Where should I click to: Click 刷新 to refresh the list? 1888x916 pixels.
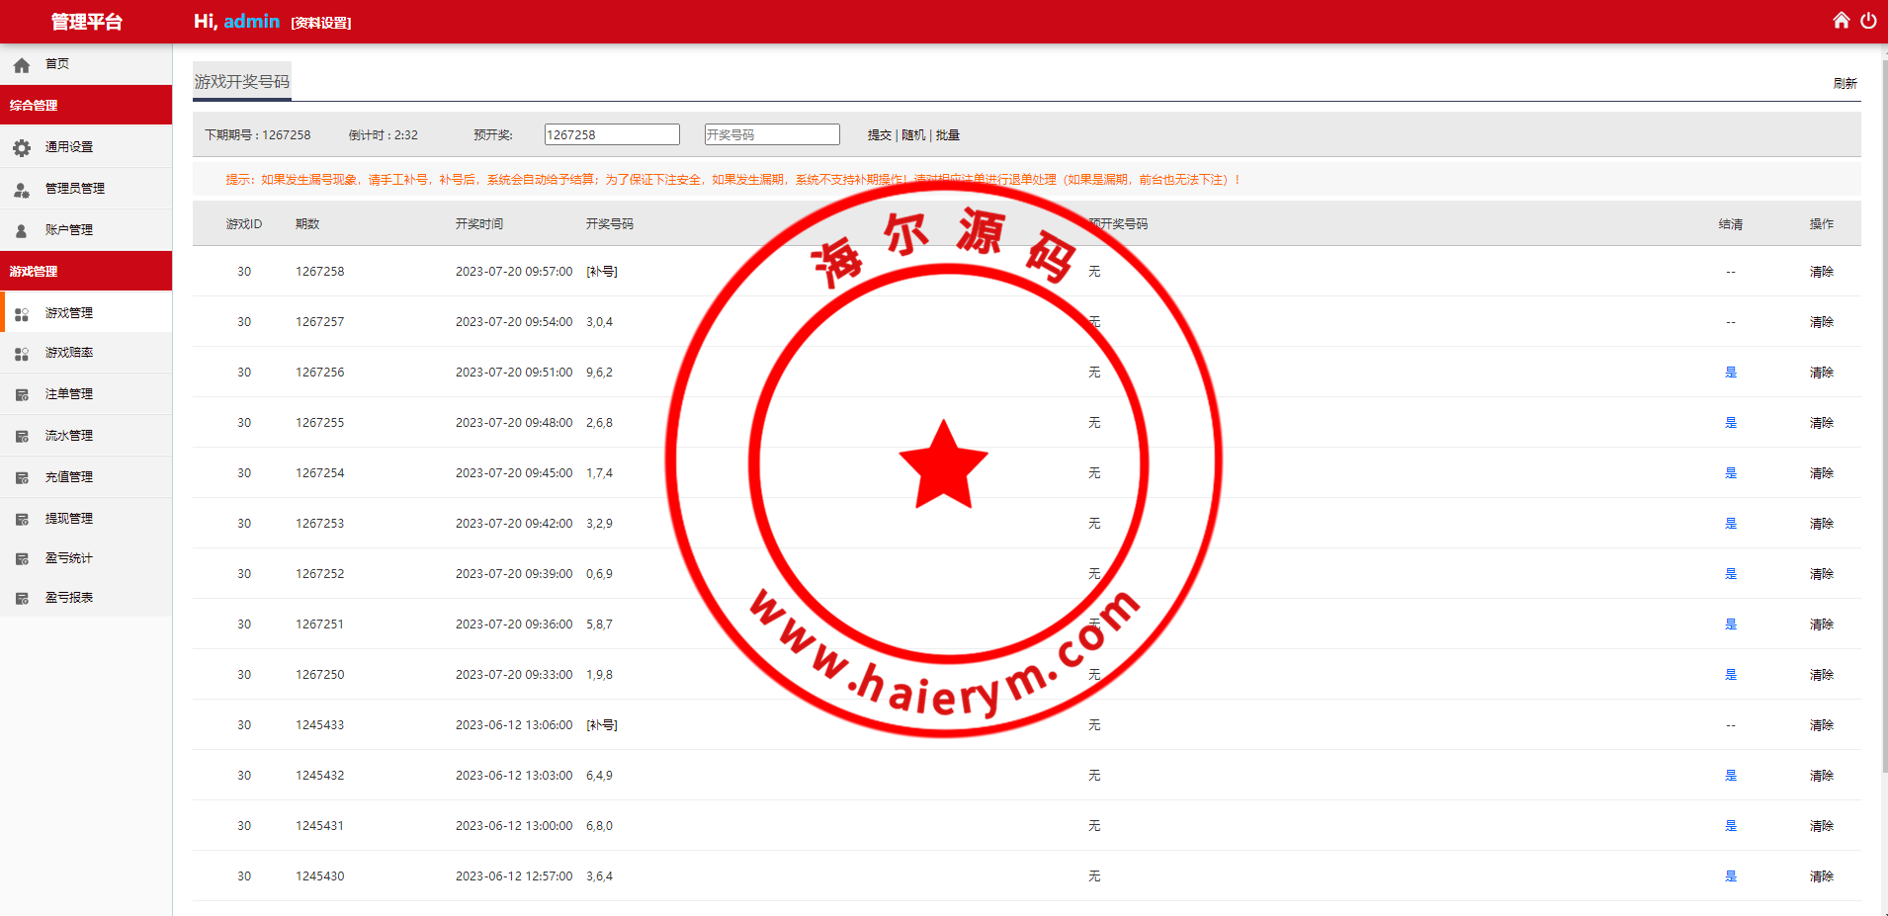point(1845,83)
